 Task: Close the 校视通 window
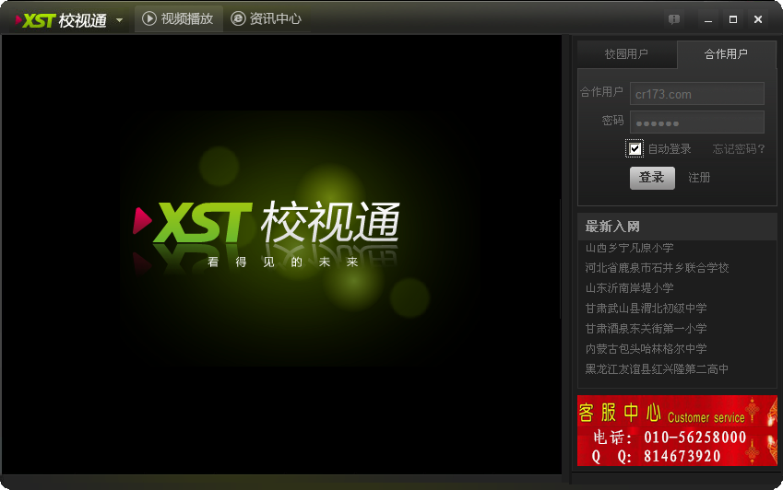pyautogui.click(x=758, y=19)
